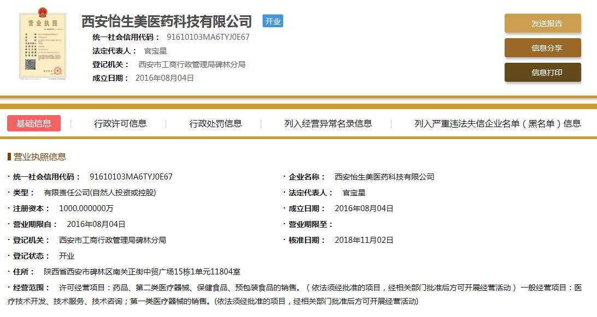Click the address 陕西省西安市碑林区南关正街中贸广场15栋1单元11804室
Screen dimensions: 597x317
click(x=142, y=272)
